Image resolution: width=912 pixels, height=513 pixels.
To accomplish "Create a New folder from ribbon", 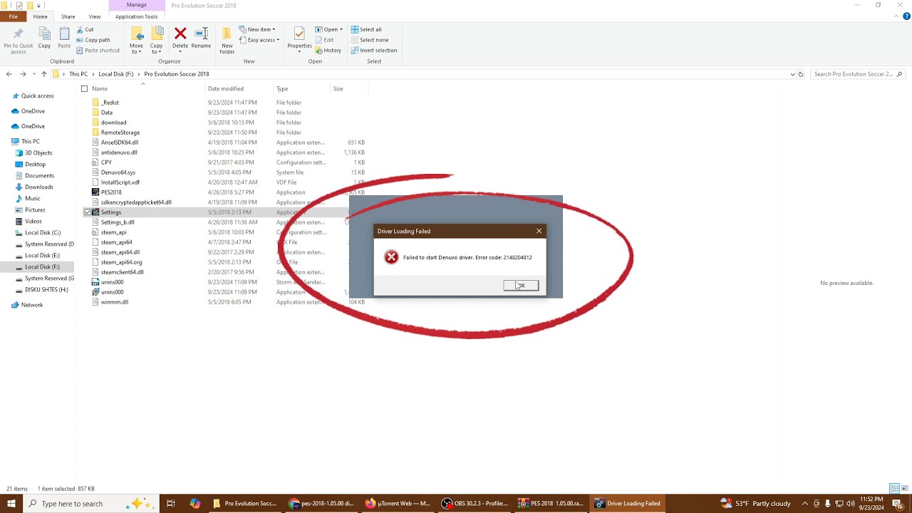I will (x=227, y=40).
